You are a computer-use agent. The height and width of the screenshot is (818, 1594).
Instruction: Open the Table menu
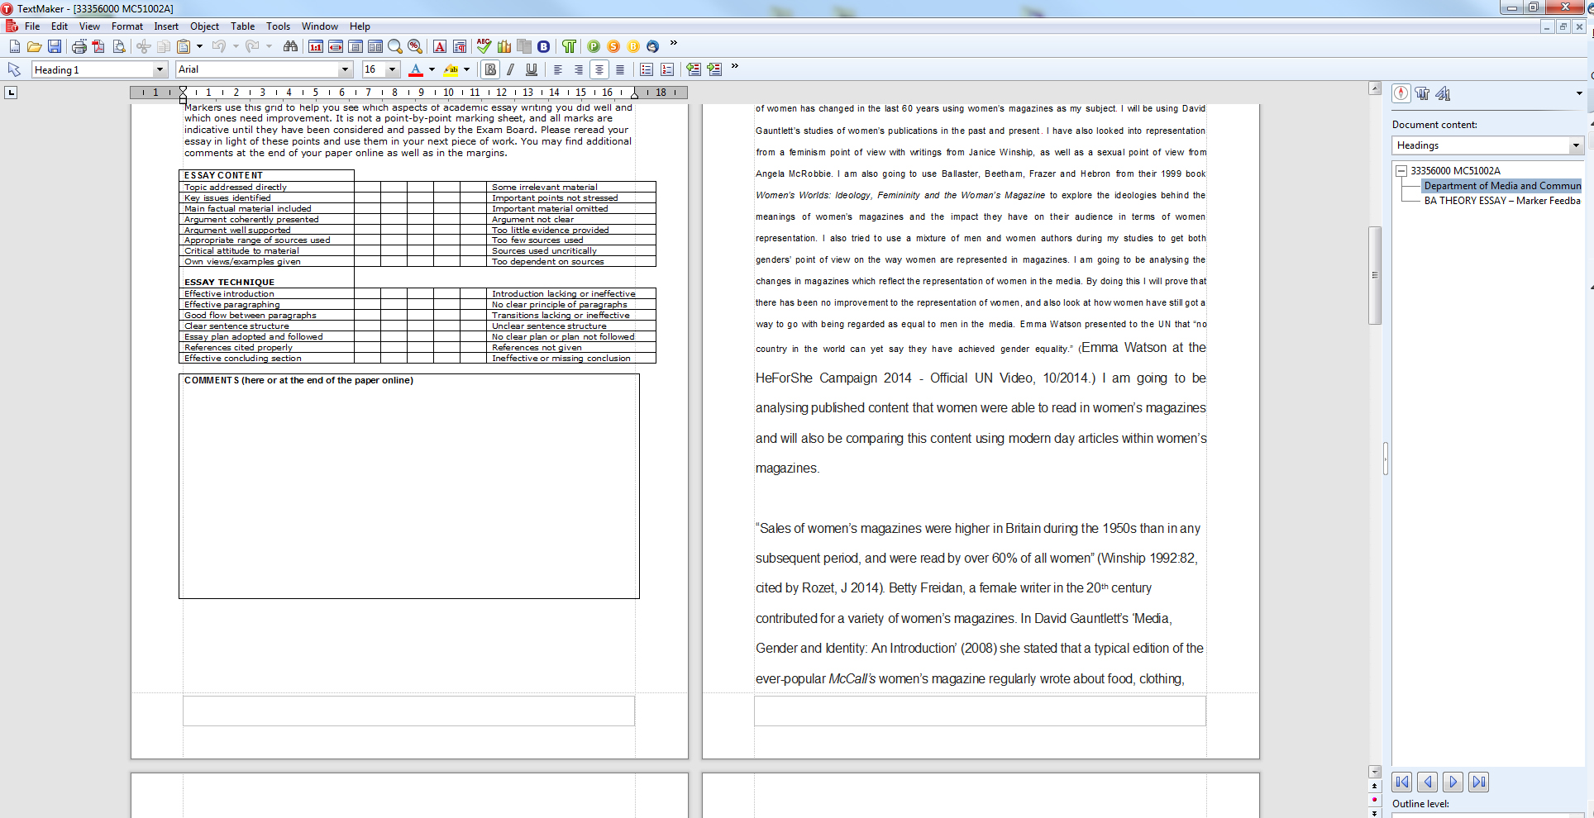tap(242, 26)
